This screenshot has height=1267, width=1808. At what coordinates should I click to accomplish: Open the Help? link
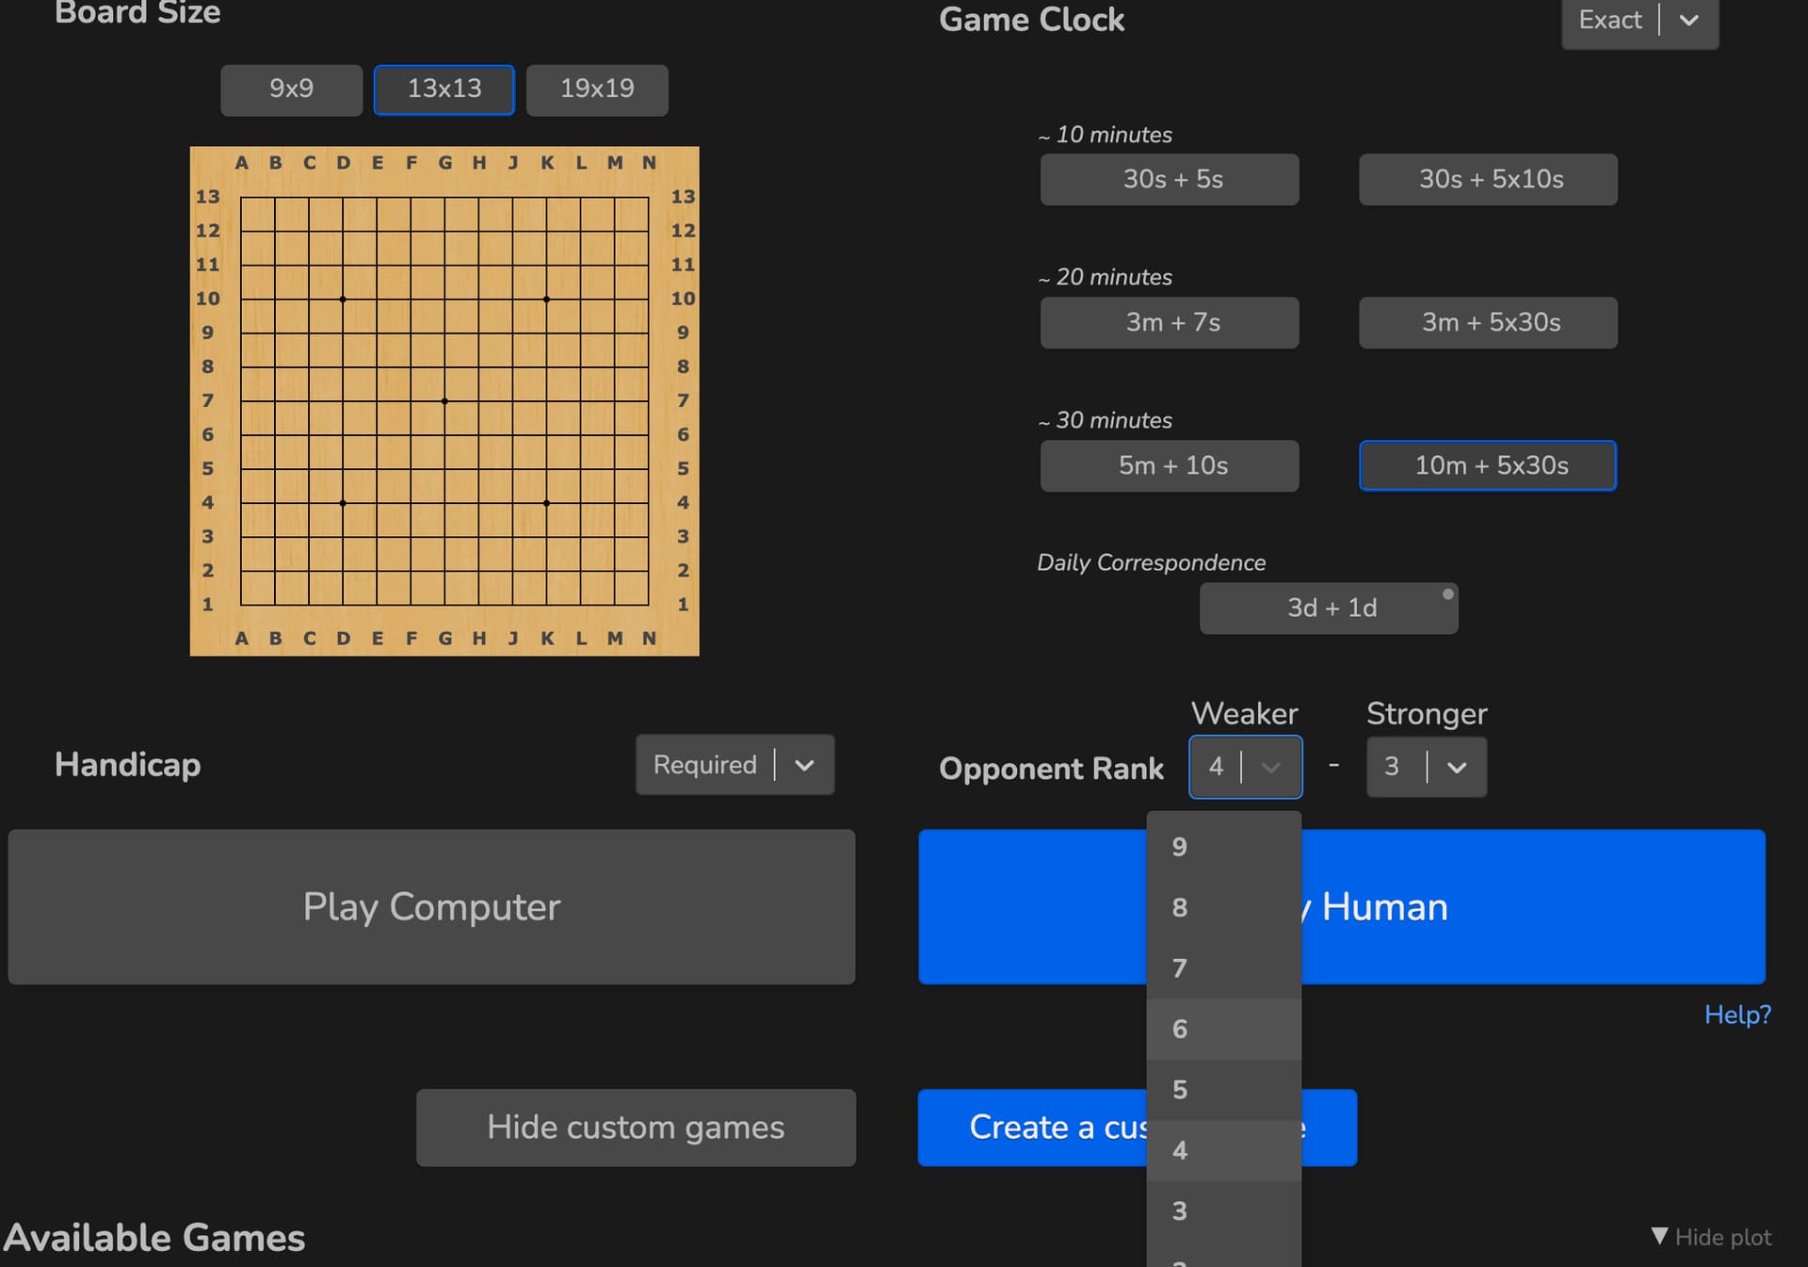pos(1736,1015)
